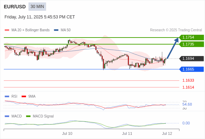The height and width of the screenshot is (139, 205).
Task: Click the 1.1754 resistance price tag
Action: (191, 38)
